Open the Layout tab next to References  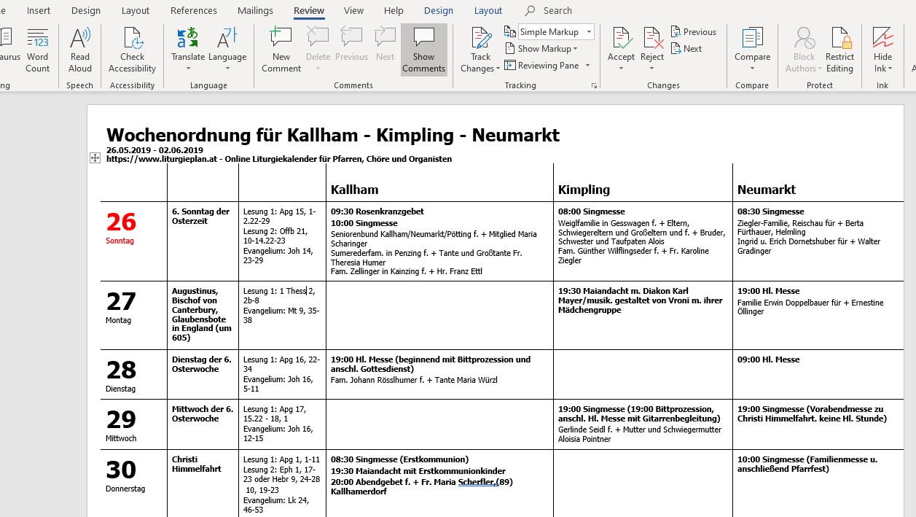pyautogui.click(x=136, y=10)
